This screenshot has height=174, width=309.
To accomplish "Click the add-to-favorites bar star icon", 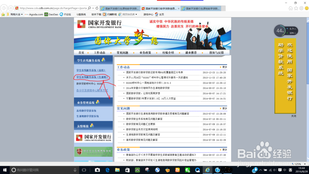I will (3, 14).
